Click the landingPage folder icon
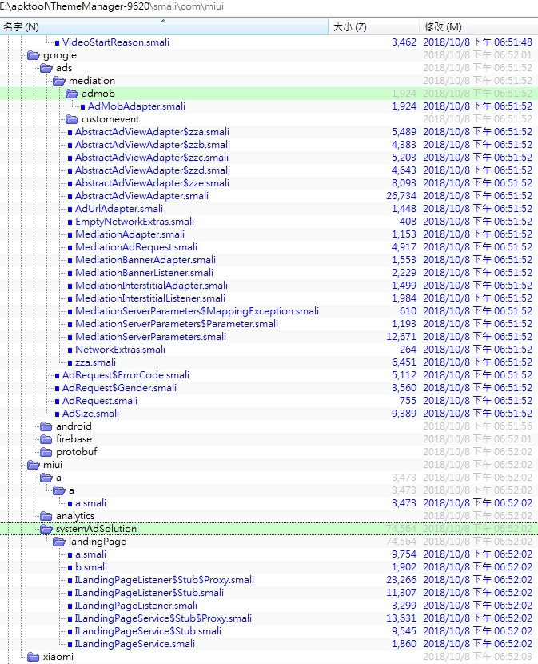Viewport: 538px width, 664px height. pos(59,541)
